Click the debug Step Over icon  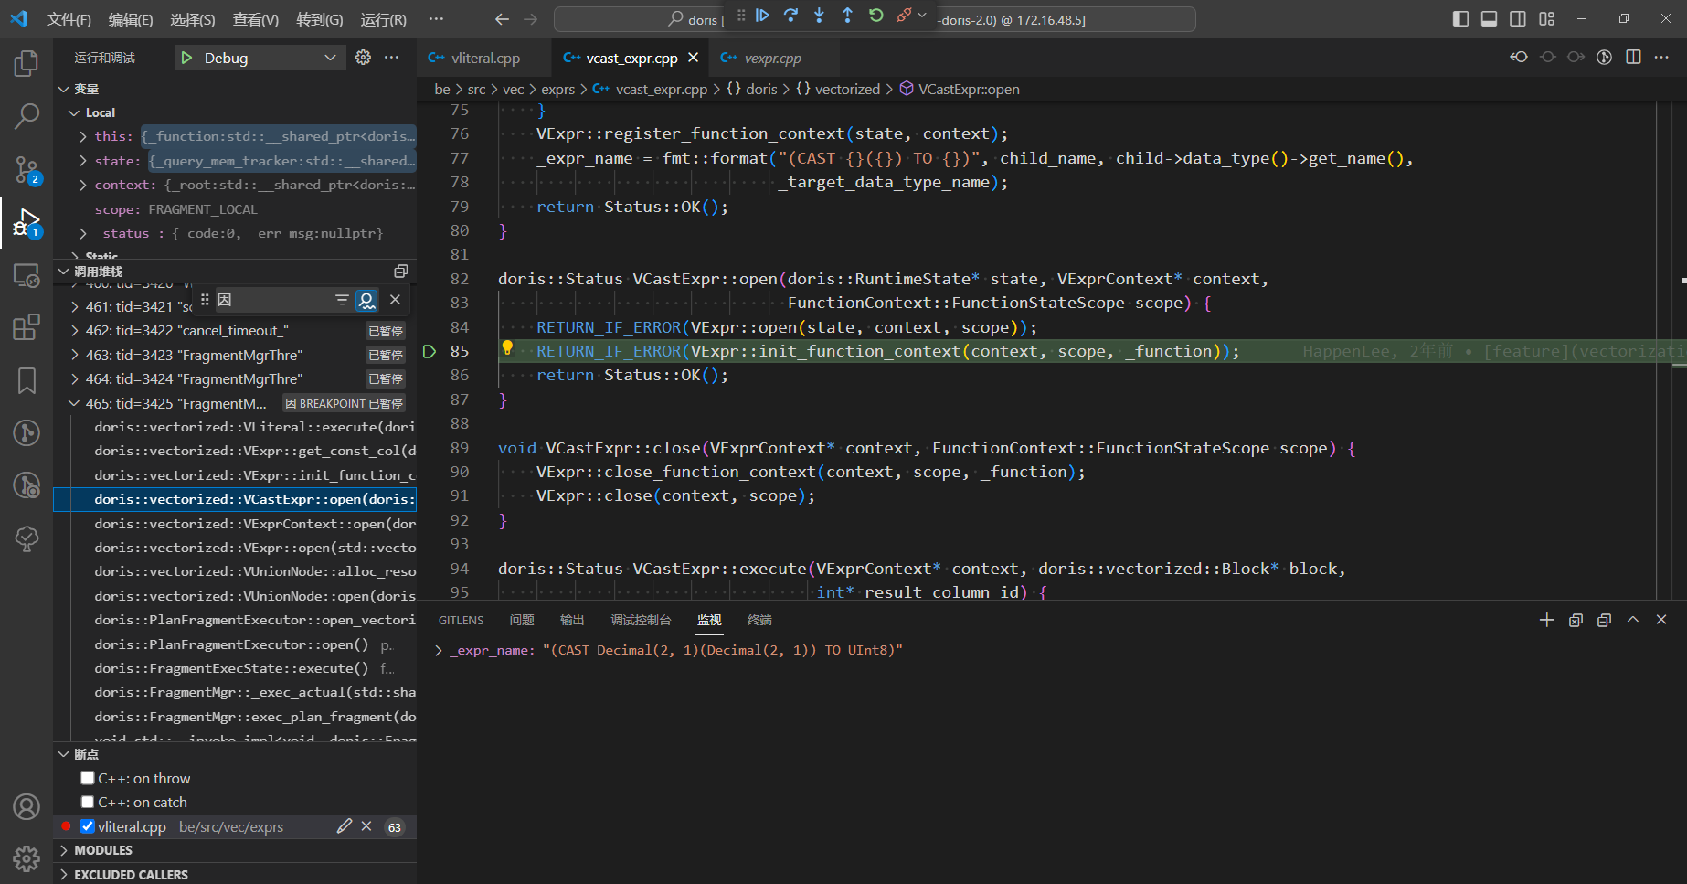pyautogui.click(x=790, y=16)
